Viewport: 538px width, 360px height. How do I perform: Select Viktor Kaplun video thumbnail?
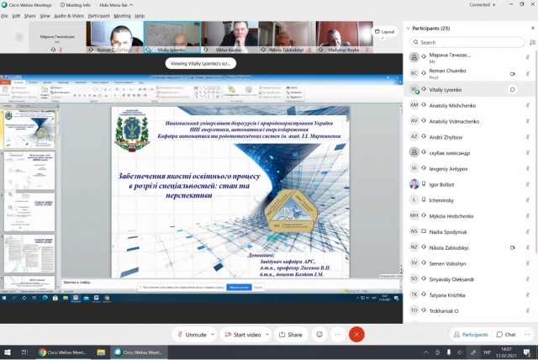pyautogui.click(x=229, y=37)
